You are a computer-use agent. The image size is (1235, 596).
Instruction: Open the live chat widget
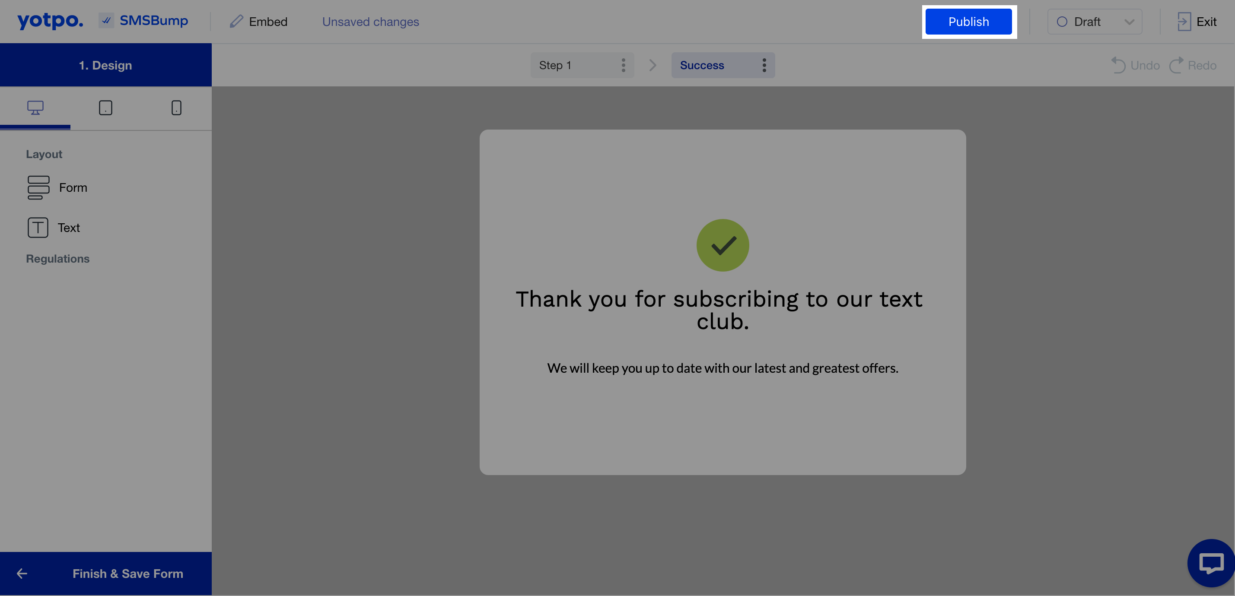pos(1210,563)
